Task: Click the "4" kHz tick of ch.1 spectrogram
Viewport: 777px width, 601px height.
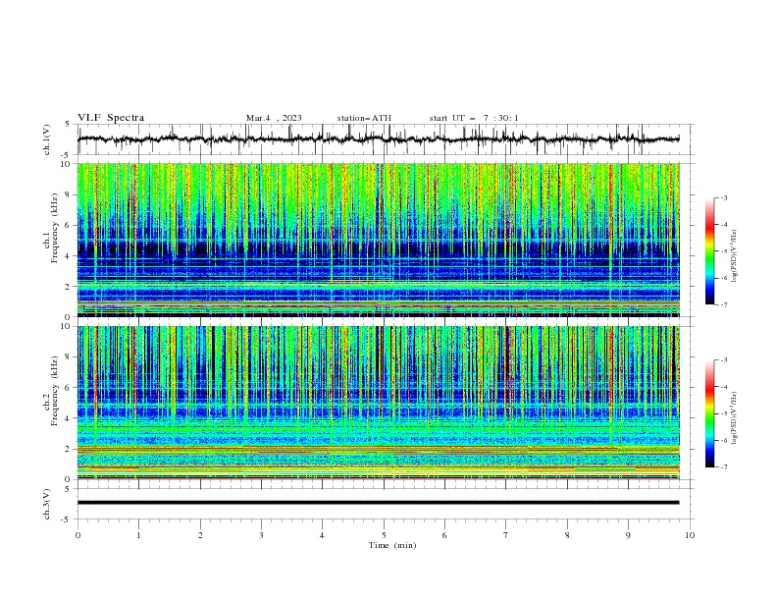Action: pyautogui.click(x=69, y=256)
